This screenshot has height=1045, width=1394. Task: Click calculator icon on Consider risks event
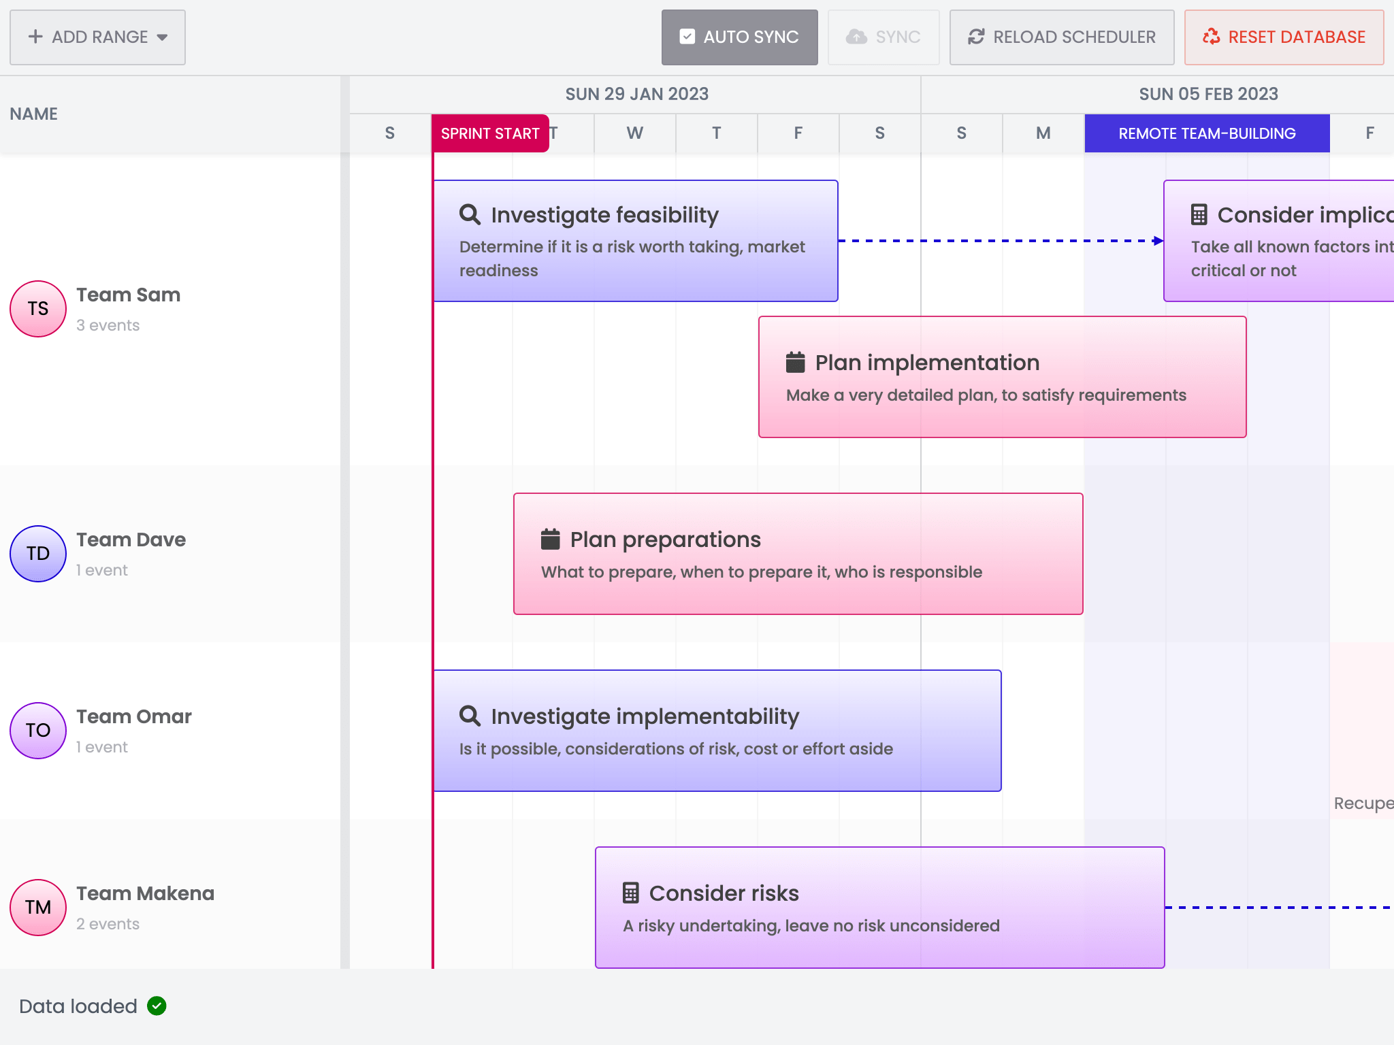[x=631, y=893]
